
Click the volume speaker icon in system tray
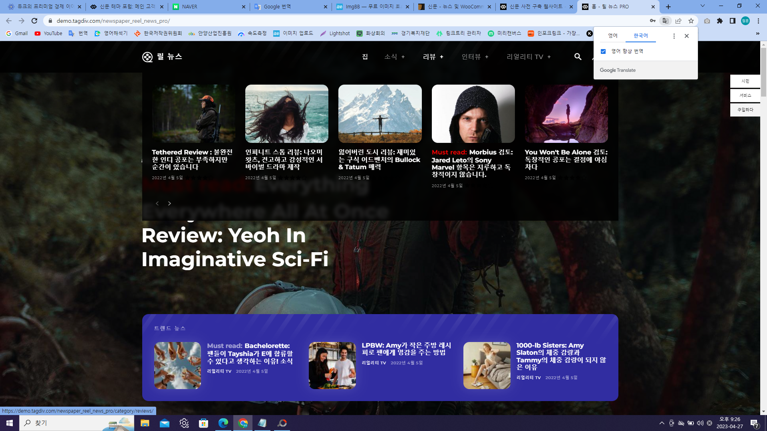point(700,423)
